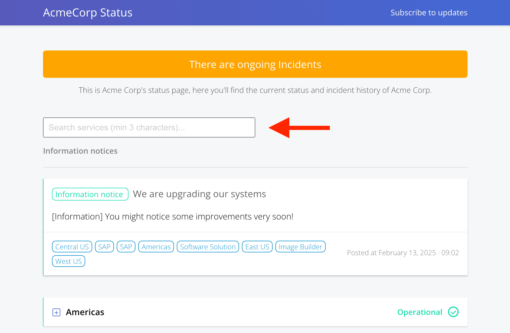Screen dimensions: 510x333
Task: Select the Software Solution service tag
Action: pos(208,247)
